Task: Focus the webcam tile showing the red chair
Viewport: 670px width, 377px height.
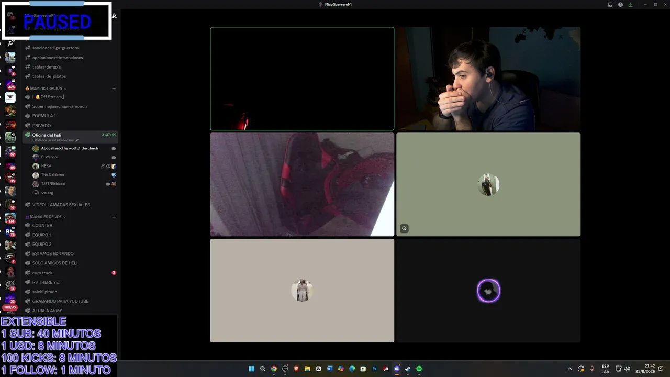Action: [302, 184]
